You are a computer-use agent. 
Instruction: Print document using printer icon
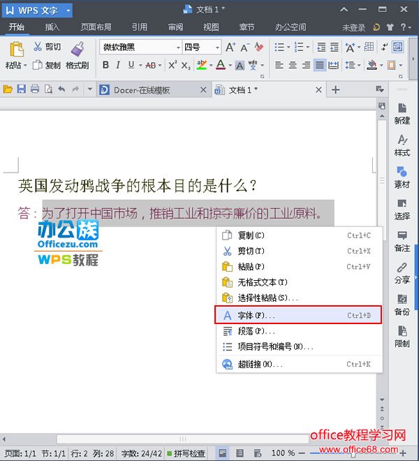pyautogui.click(x=35, y=89)
